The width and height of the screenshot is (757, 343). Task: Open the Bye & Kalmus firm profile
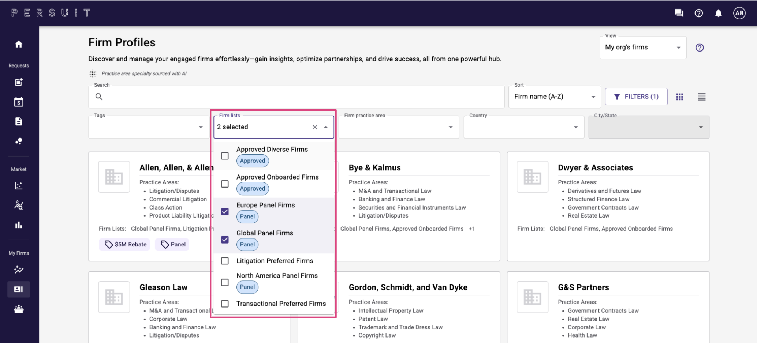click(x=374, y=167)
